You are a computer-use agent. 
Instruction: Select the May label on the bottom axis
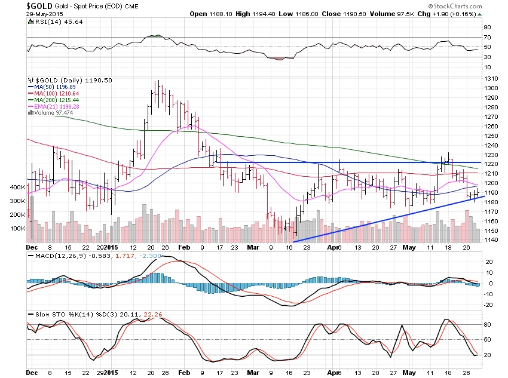[x=409, y=373]
